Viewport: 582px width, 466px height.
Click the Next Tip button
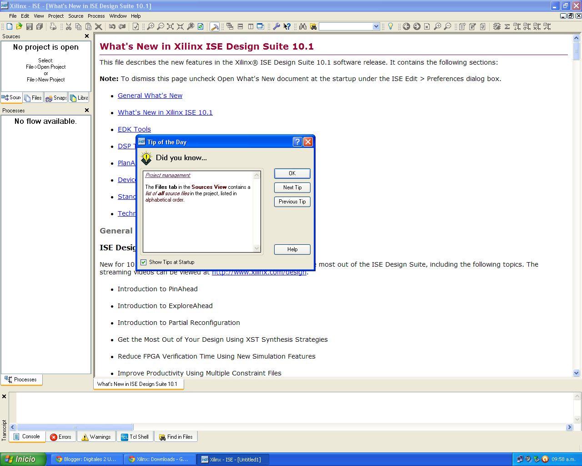click(292, 187)
